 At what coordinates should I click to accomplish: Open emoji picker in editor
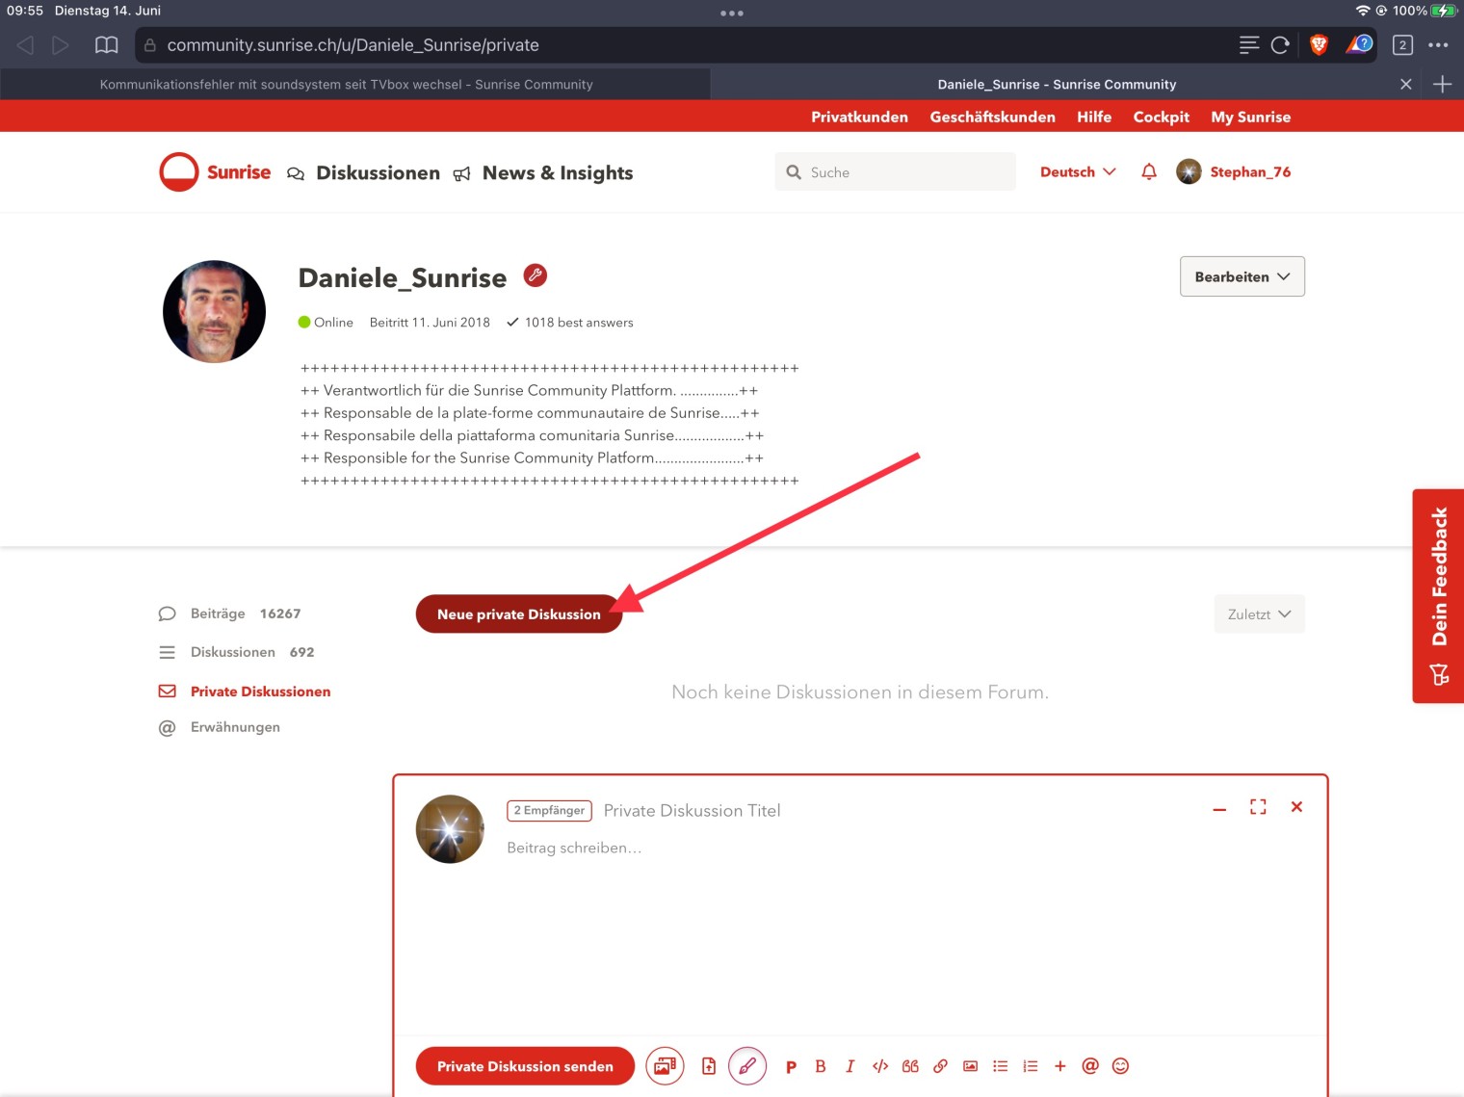pyautogui.click(x=1120, y=1066)
